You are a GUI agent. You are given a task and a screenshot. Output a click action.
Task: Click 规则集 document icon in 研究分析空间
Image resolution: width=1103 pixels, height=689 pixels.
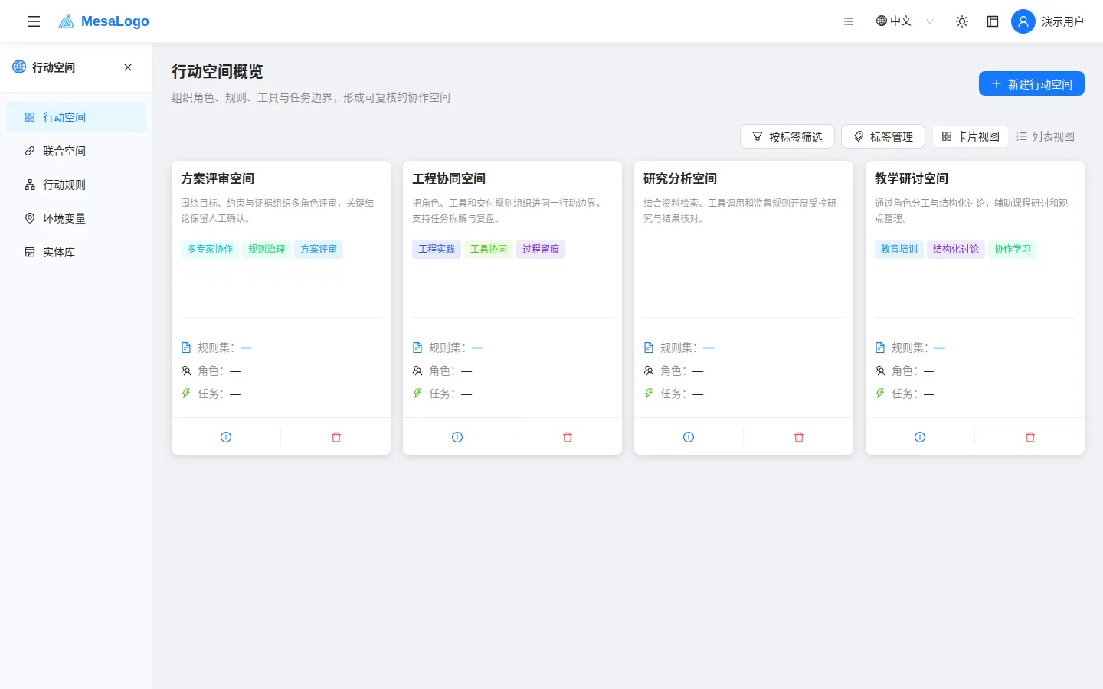(x=649, y=348)
